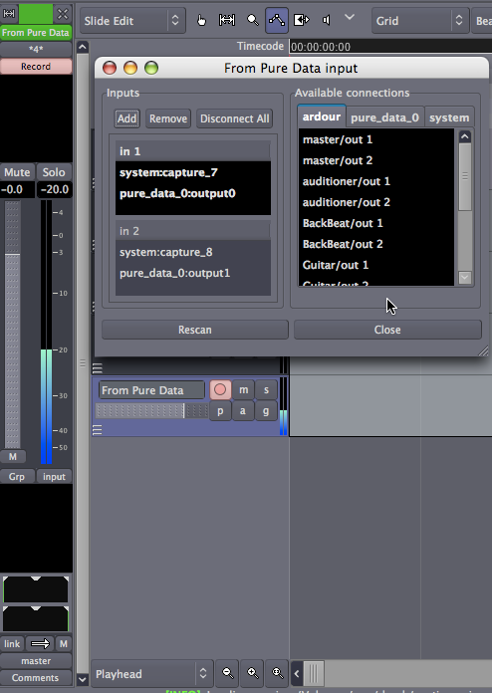492x693 pixels.
Task: Toggle the link button for panners
Action: pos(12,644)
